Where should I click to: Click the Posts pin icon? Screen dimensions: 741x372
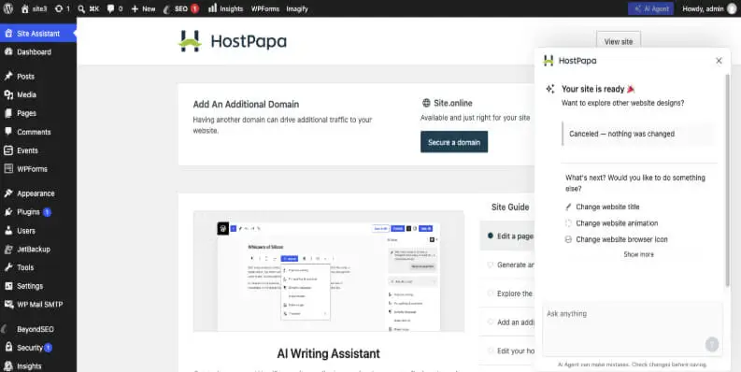(8, 76)
